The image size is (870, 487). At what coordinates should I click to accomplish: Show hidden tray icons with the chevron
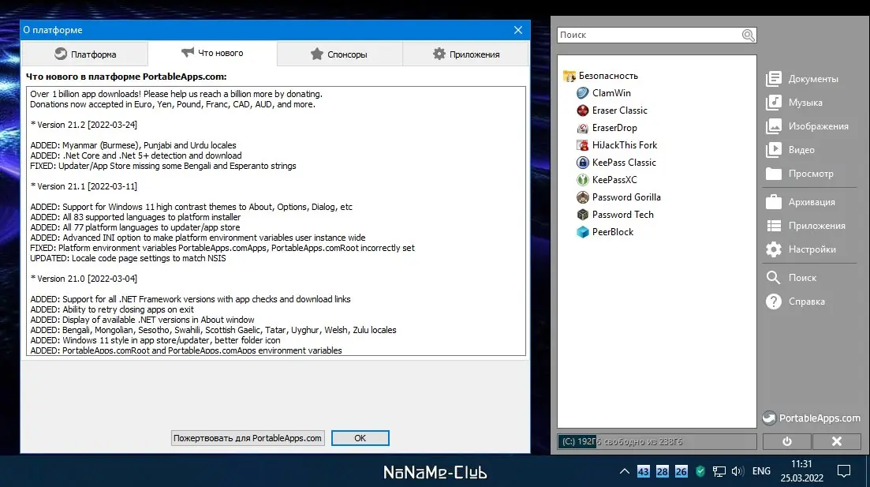pos(624,471)
